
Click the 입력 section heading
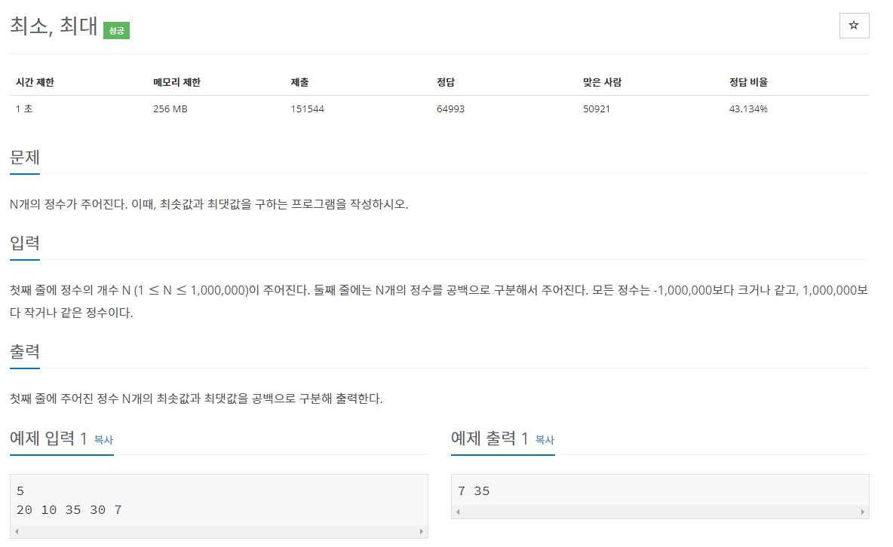(x=24, y=243)
